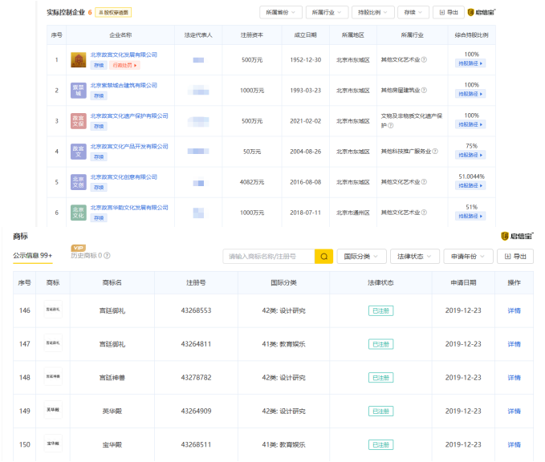Click help icon beside 其他文化艺术业 in row 5

pos(424,182)
